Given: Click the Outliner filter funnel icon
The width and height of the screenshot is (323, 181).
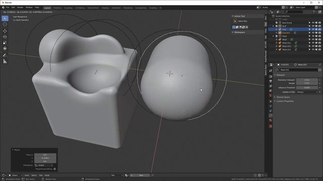Looking at the screenshot, I should pos(314,12).
